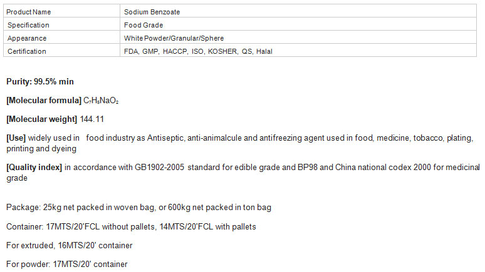Click White Powder/Granular/Sphere text
485x272 pixels.
click(174, 38)
